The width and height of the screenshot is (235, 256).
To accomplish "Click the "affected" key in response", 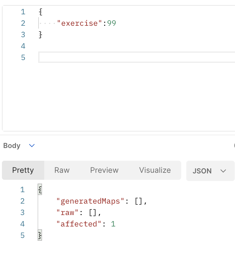I will (79, 224).
